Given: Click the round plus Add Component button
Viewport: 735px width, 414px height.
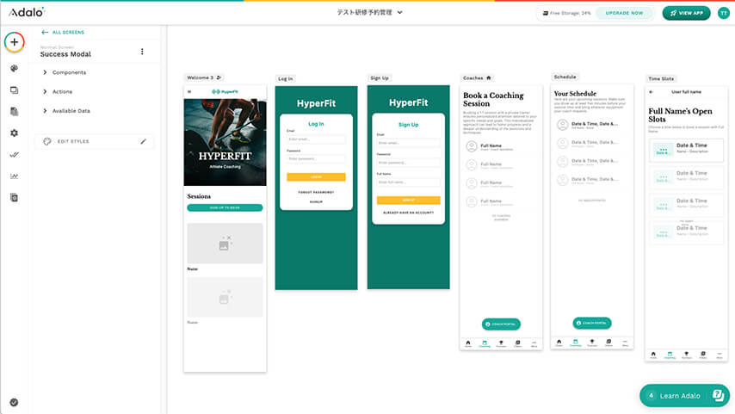Looking at the screenshot, I should (14, 41).
